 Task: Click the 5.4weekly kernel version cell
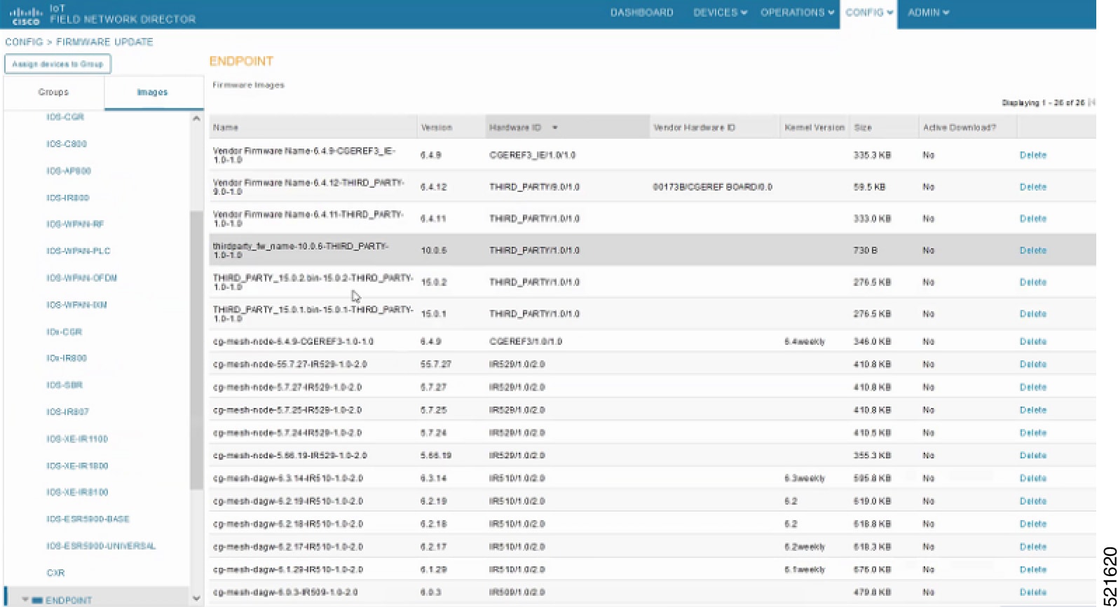point(805,341)
